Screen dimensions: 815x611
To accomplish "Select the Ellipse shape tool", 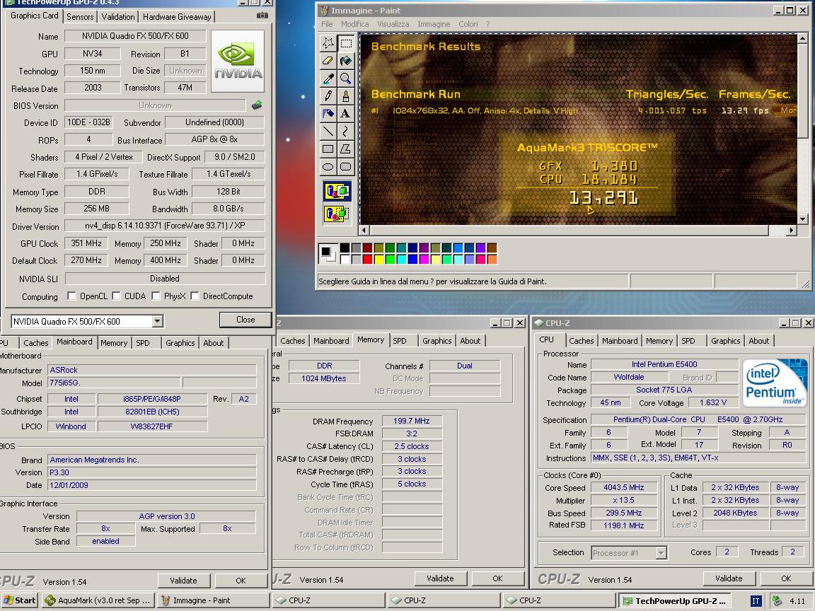I will [328, 167].
